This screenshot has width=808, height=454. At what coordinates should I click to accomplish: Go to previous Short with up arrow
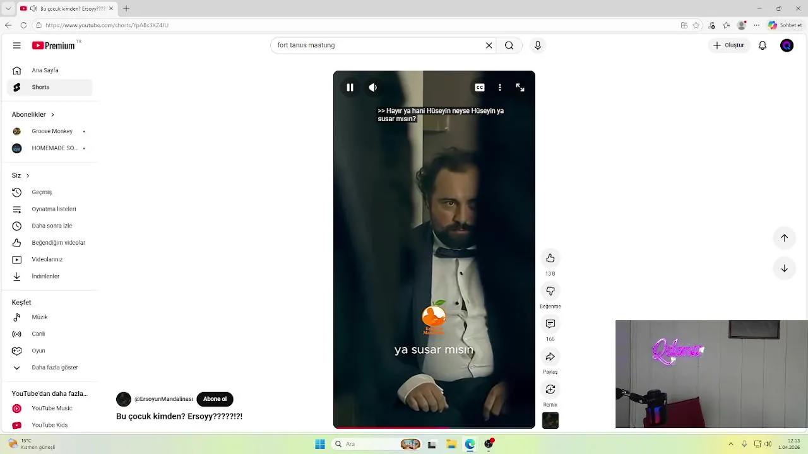point(784,238)
